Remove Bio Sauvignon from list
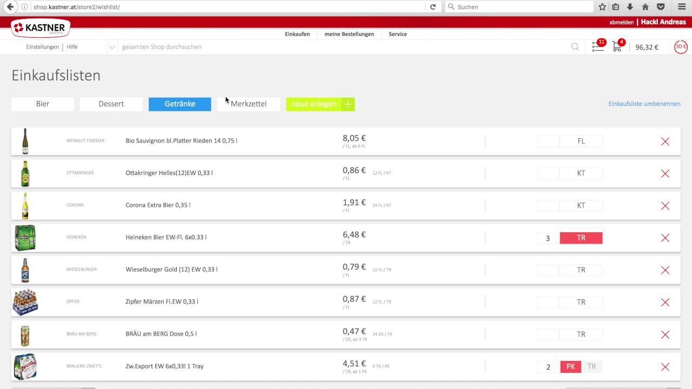692x389 pixels. (x=665, y=142)
